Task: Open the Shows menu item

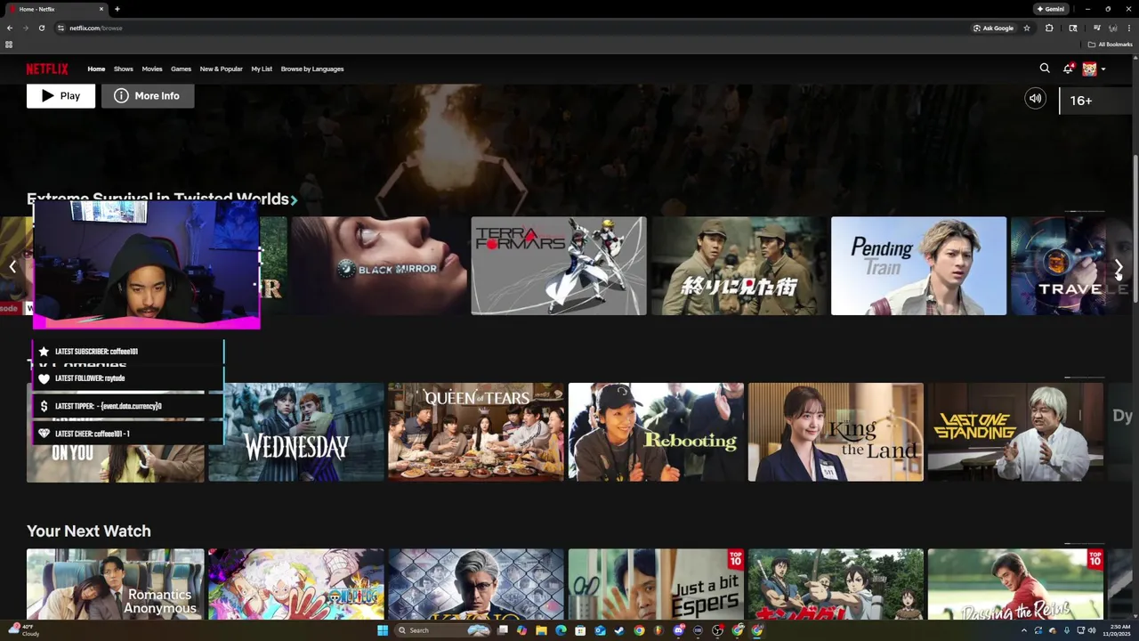Action: click(x=124, y=69)
